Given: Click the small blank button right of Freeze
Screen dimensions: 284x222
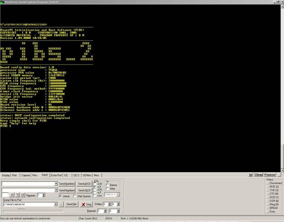Looking at the screenshot, I should (279, 175).
